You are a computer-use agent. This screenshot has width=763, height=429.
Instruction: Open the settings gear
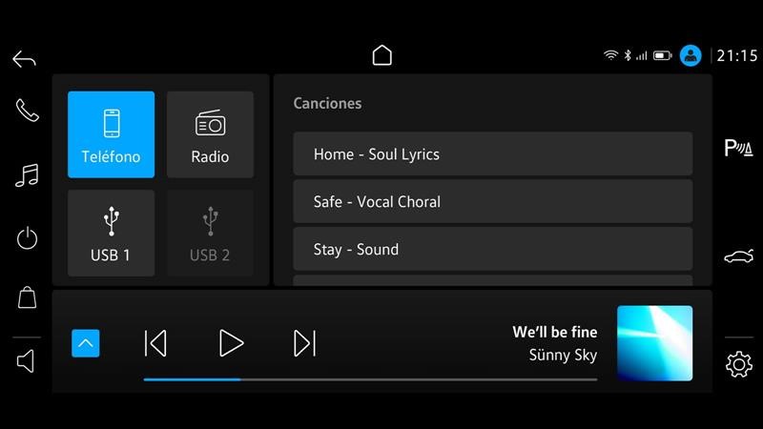tap(738, 364)
